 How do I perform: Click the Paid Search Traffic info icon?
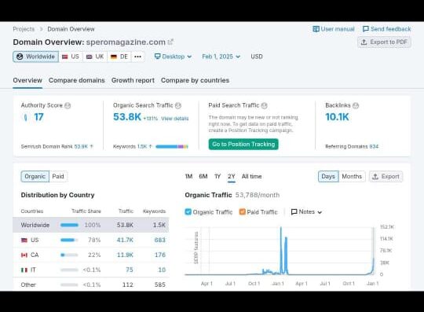[264, 105]
